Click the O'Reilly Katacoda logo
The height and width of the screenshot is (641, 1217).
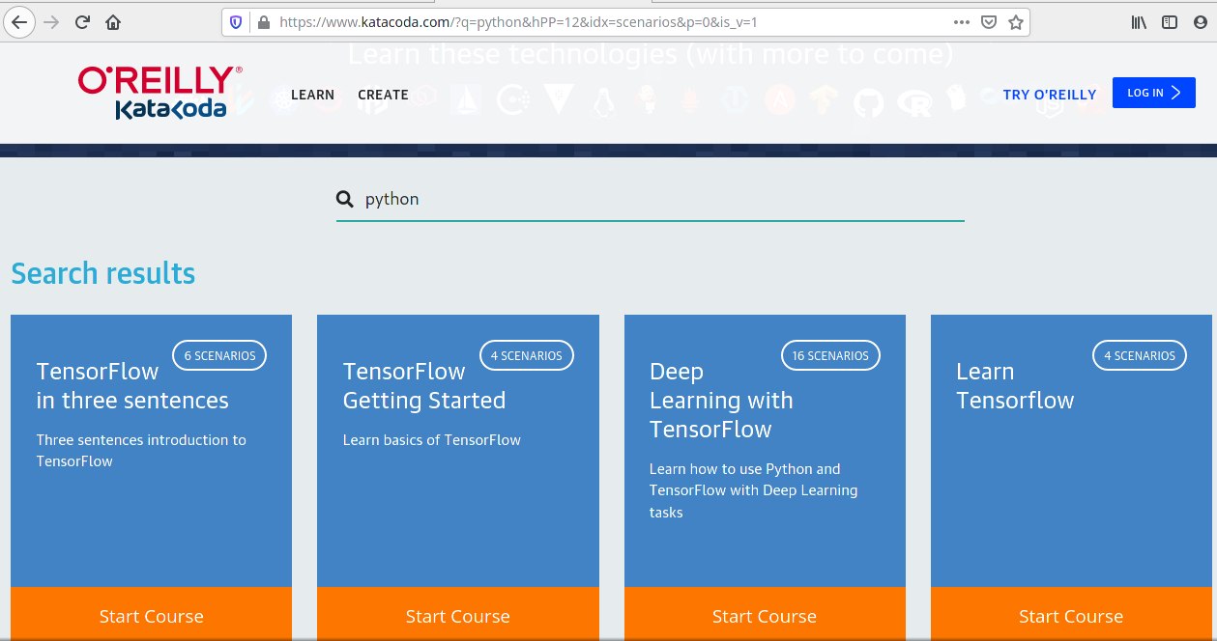pos(159,93)
